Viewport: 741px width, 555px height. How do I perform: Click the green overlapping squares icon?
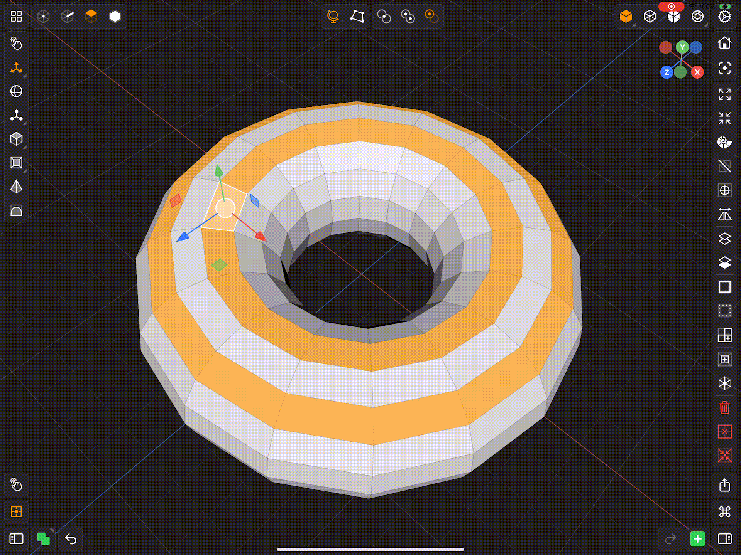[x=43, y=539]
